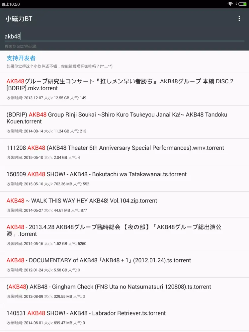Screen dimensions: 249x332
Task: Tap the 晚上10:50 clock in status bar
Action: pyautogui.click(x=11, y=4)
